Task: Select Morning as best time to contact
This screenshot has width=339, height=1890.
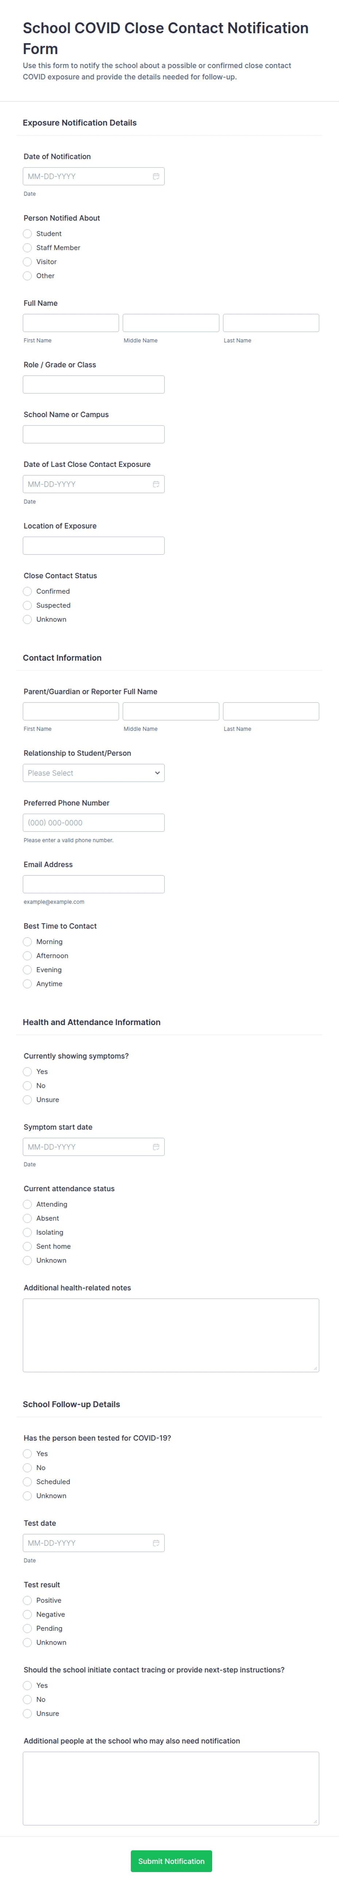Action: tap(27, 942)
